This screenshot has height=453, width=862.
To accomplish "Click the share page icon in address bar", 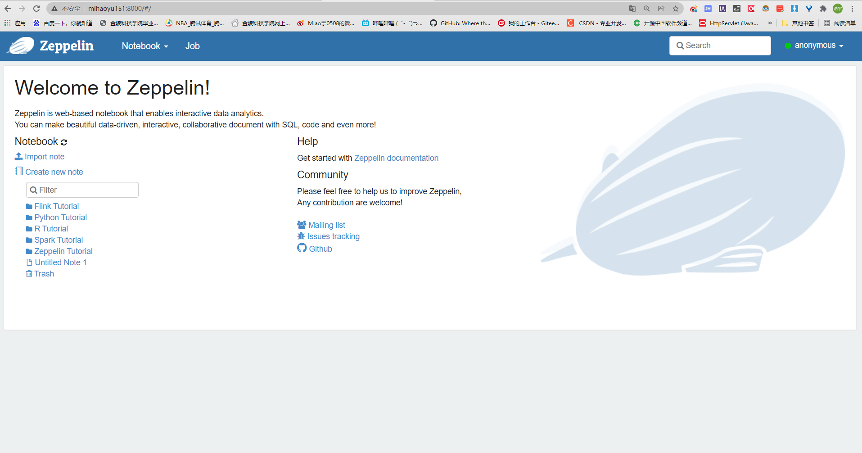I will 661,9.
